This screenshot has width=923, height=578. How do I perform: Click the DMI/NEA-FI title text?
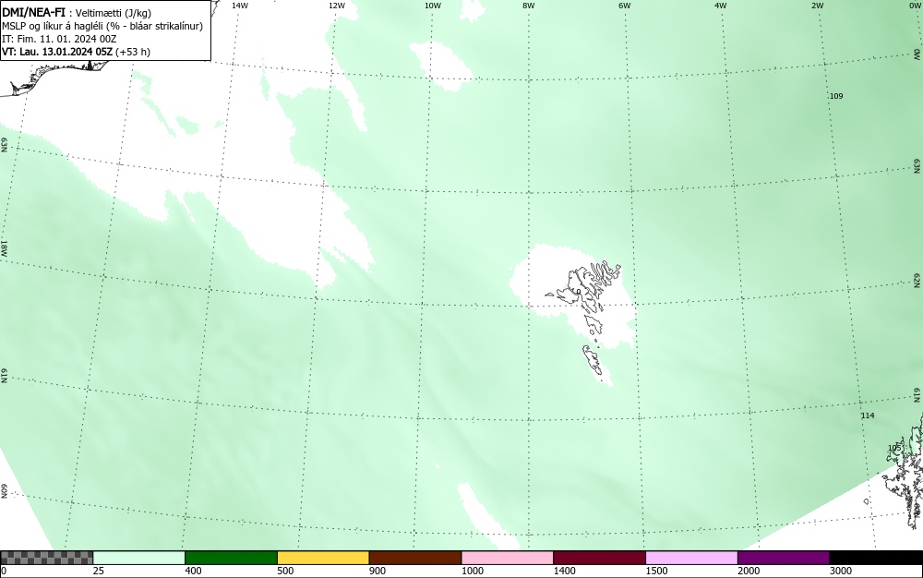[33, 12]
